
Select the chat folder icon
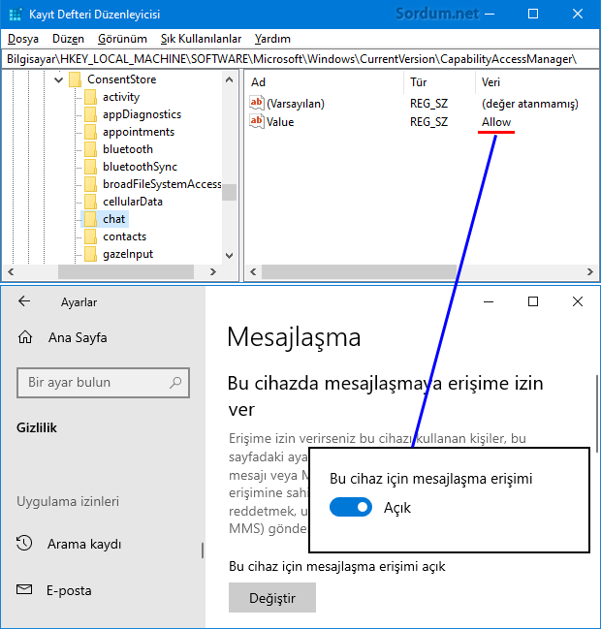[90, 219]
